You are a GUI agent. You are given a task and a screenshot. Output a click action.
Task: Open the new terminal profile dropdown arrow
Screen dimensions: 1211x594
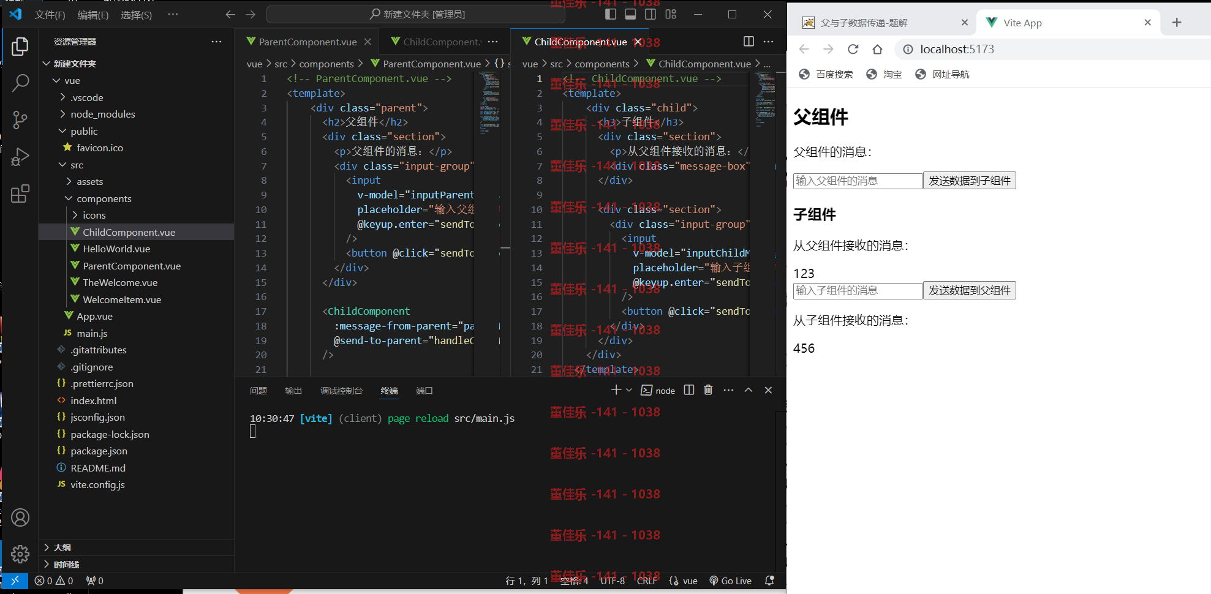click(x=629, y=390)
